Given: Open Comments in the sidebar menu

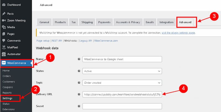Looking at the screenshot, I should pos(14,41).
